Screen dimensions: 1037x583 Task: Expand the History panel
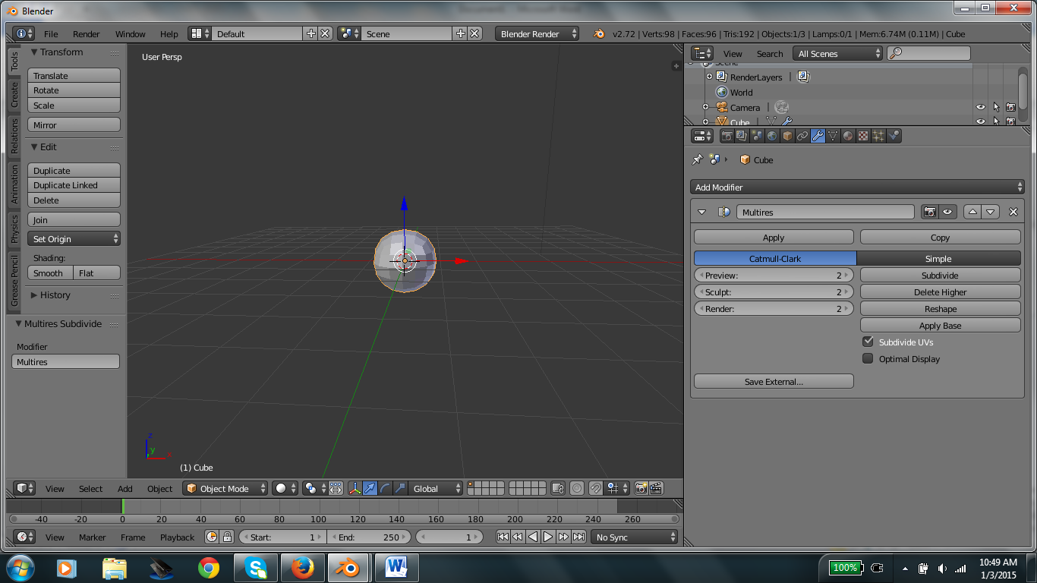pos(34,295)
